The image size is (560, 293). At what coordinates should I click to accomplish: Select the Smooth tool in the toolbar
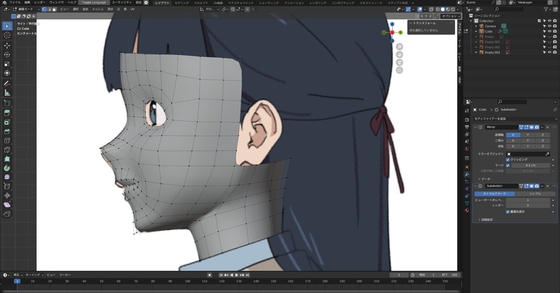7,178
